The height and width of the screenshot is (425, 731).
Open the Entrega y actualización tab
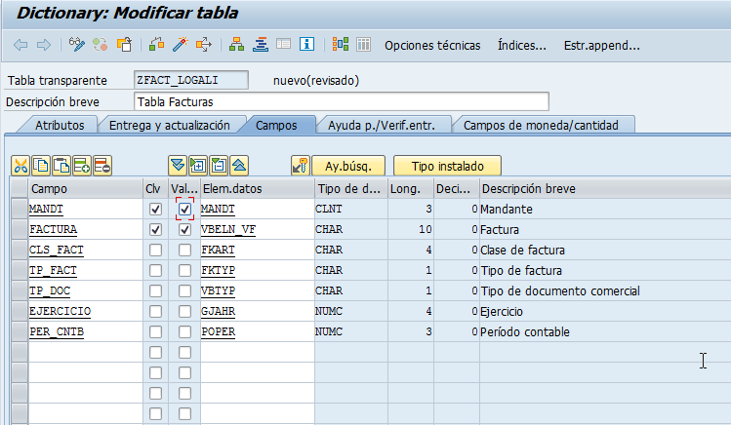(x=169, y=125)
